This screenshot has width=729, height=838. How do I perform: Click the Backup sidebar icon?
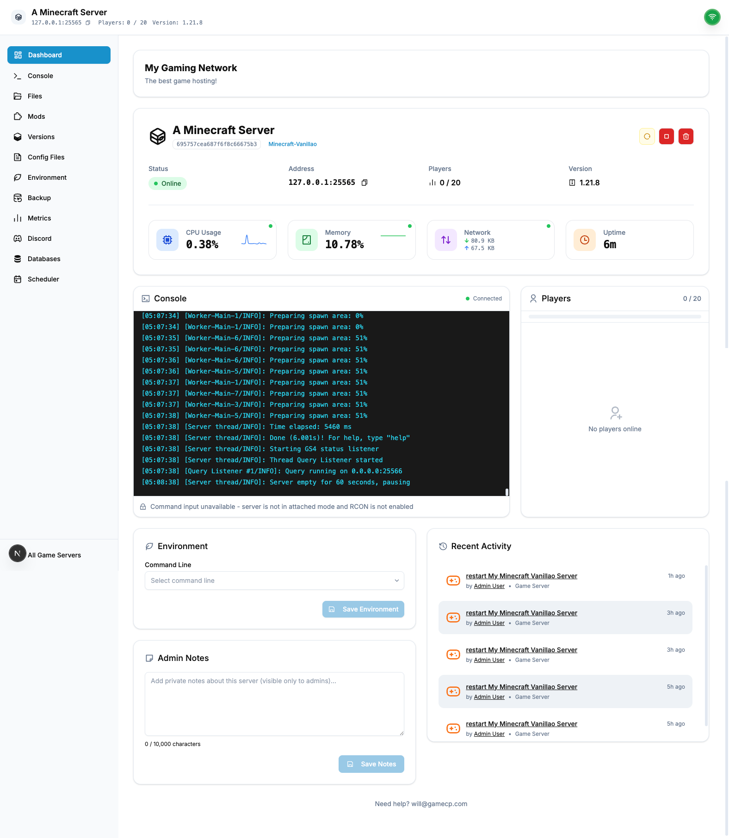(18, 198)
